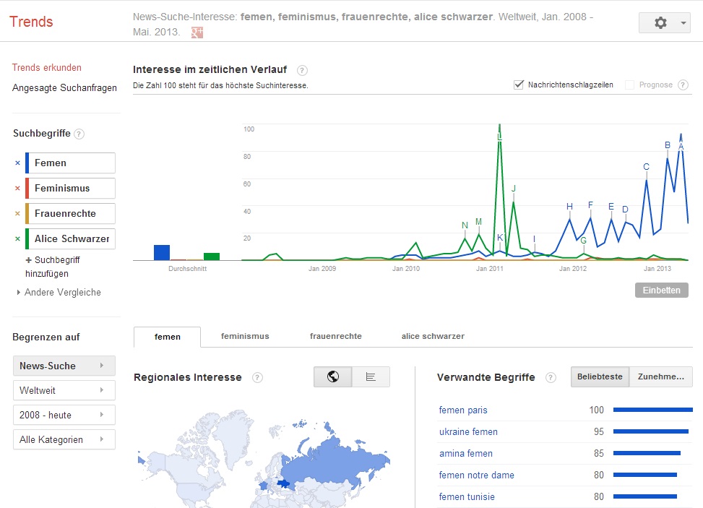
Task: Click blue Femen average bar (Durchschnitt)
Action: click(x=162, y=252)
